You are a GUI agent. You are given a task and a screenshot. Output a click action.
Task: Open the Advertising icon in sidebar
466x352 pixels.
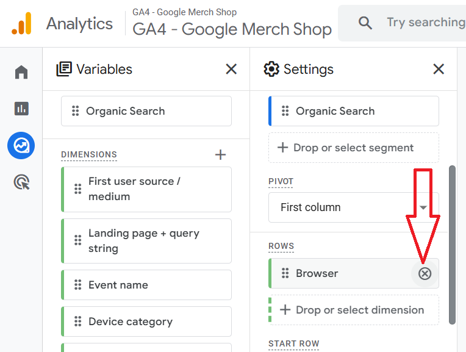click(21, 182)
